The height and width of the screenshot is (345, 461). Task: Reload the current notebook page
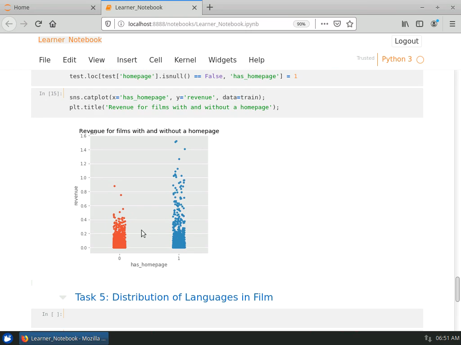click(38, 24)
